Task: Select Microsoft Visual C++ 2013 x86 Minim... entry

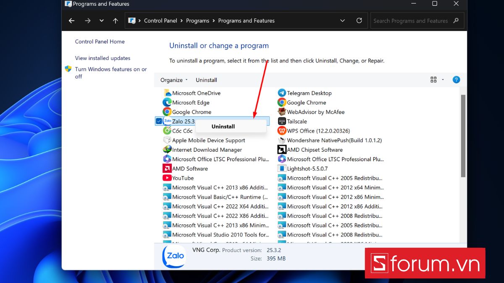Action: click(x=216, y=225)
